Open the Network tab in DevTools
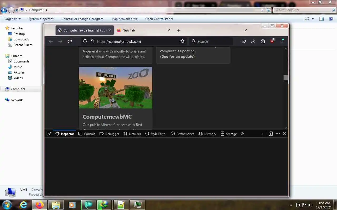 point(132,134)
